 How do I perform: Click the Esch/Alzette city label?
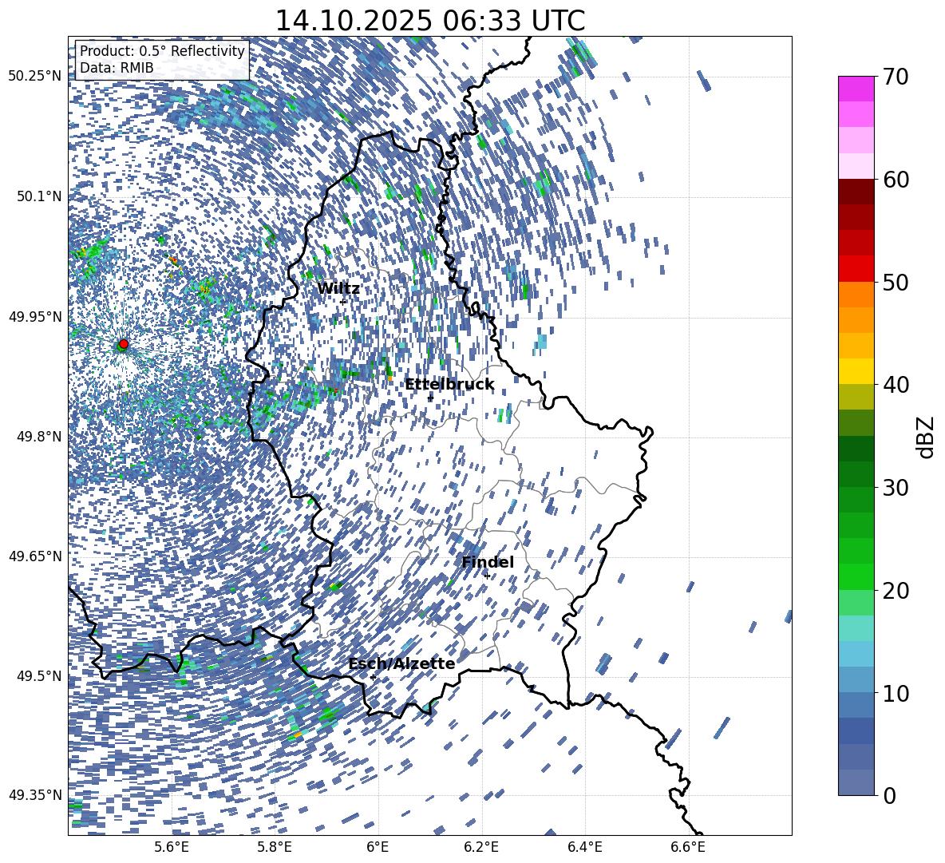401,664
